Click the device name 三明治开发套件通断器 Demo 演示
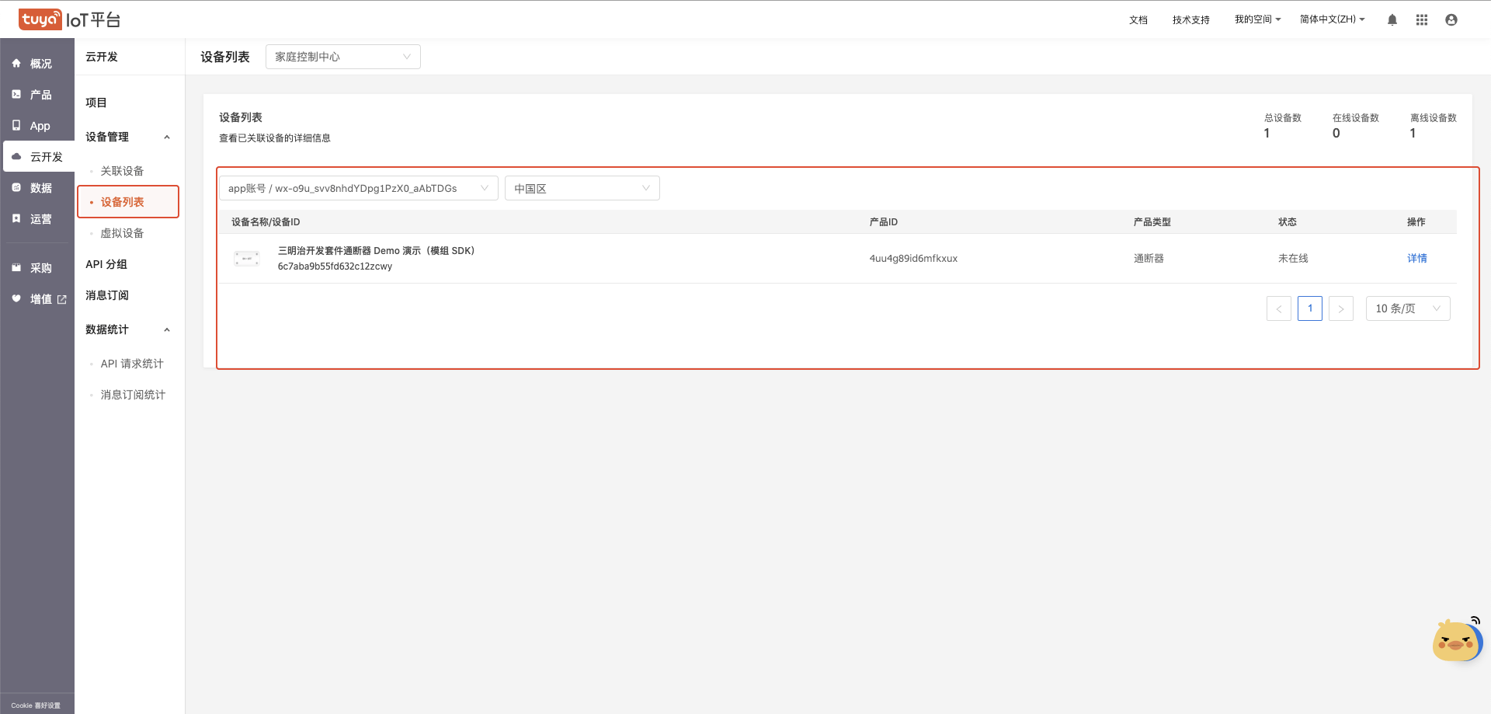The image size is (1491, 714). [377, 251]
